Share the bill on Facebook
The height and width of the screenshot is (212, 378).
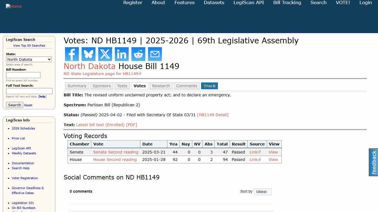tap(72, 54)
